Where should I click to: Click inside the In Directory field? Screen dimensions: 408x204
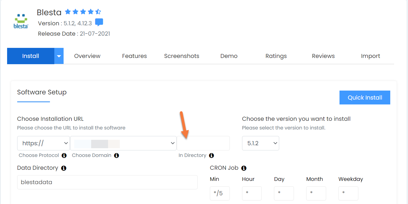pos(203,143)
